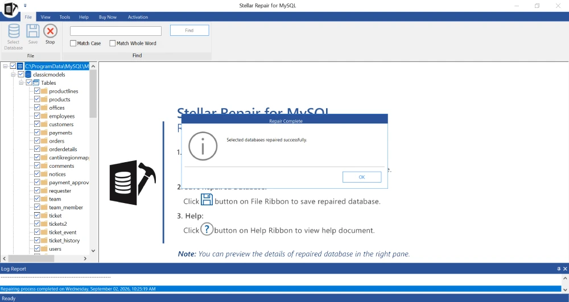The width and height of the screenshot is (569, 302).
Task: Open the Tools ribbon tab
Action: (x=65, y=17)
